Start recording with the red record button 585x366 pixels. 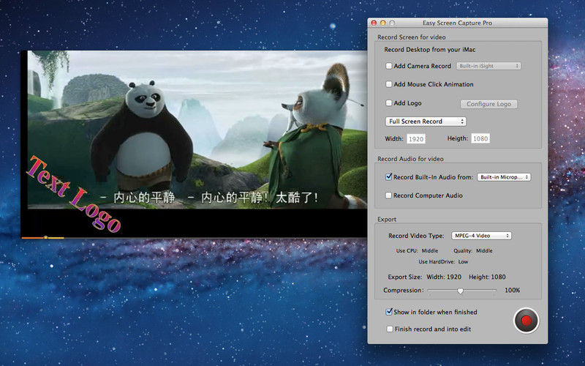526,320
